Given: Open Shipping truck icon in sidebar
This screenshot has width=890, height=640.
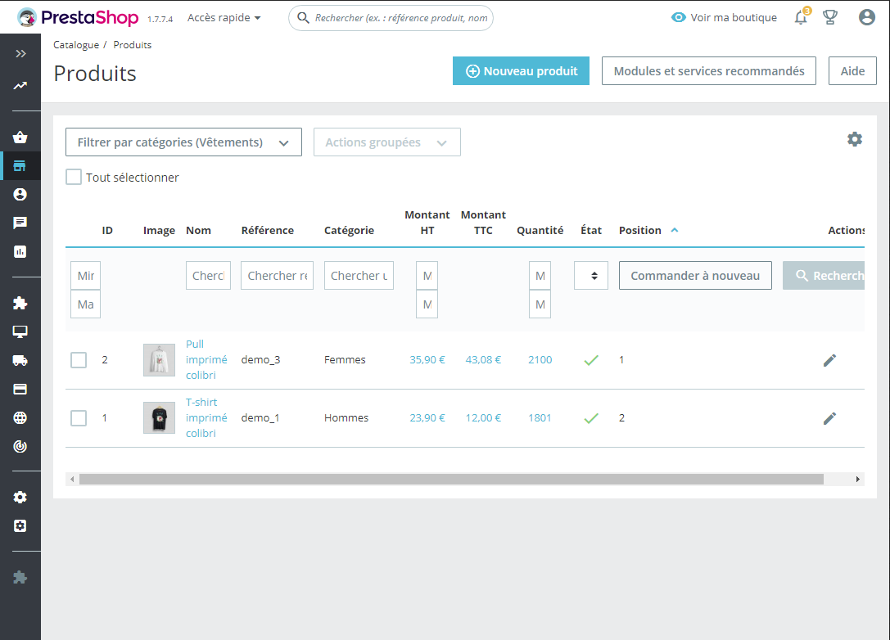Looking at the screenshot, I should pos(20,360).
